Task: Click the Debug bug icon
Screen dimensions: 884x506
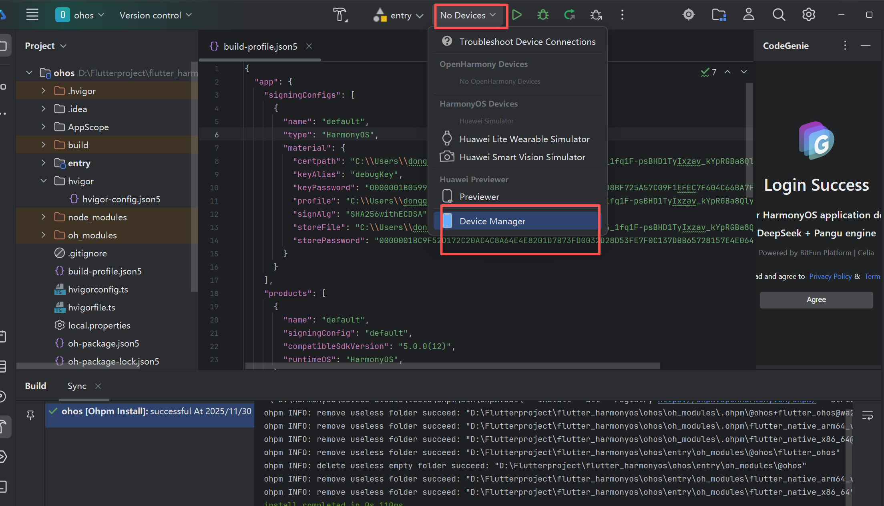Action: tap(543, 15)
